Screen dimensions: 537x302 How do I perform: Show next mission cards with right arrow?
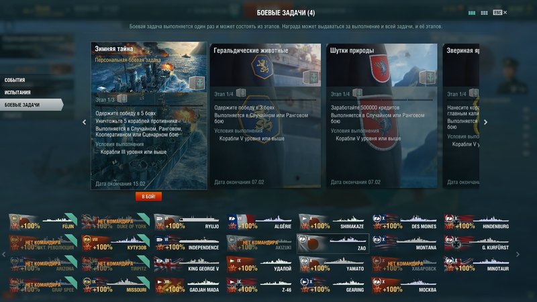click(x=485, y=122)
